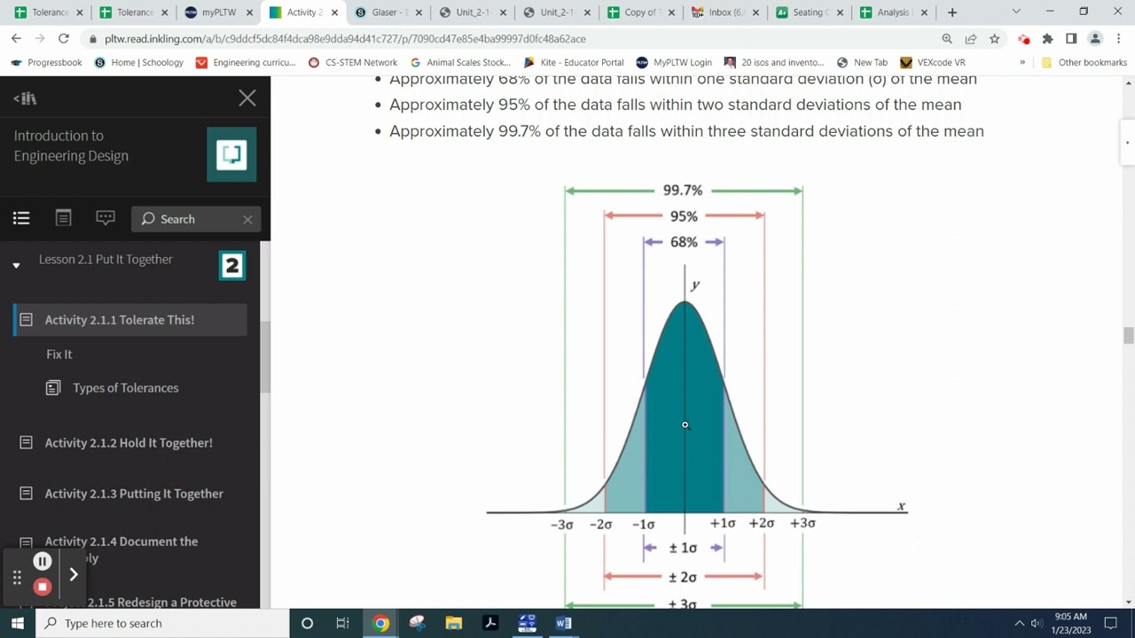Image resolution: width=1135 pixels, height=638 pixels.
Task: Open the VEXcode VR bookmark
Action: [x=932, y=63]
